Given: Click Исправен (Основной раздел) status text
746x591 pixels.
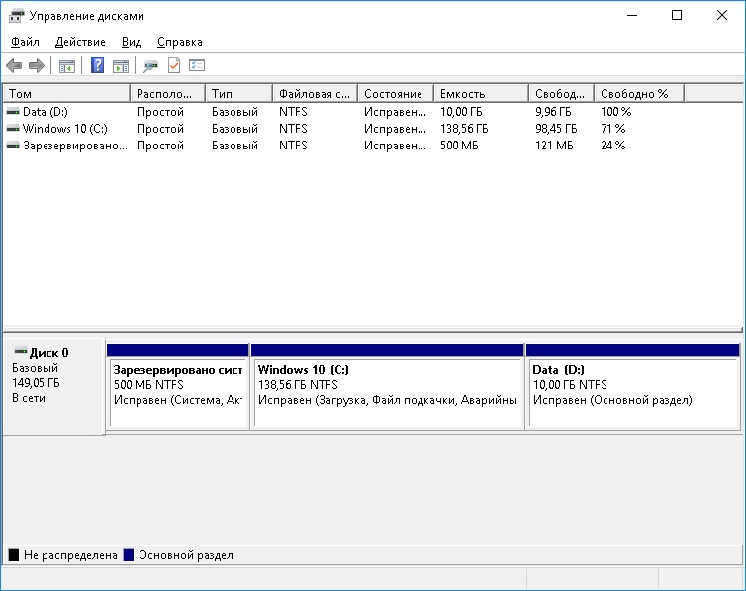Looking at the screenshot, I should (x=612, y=400).
